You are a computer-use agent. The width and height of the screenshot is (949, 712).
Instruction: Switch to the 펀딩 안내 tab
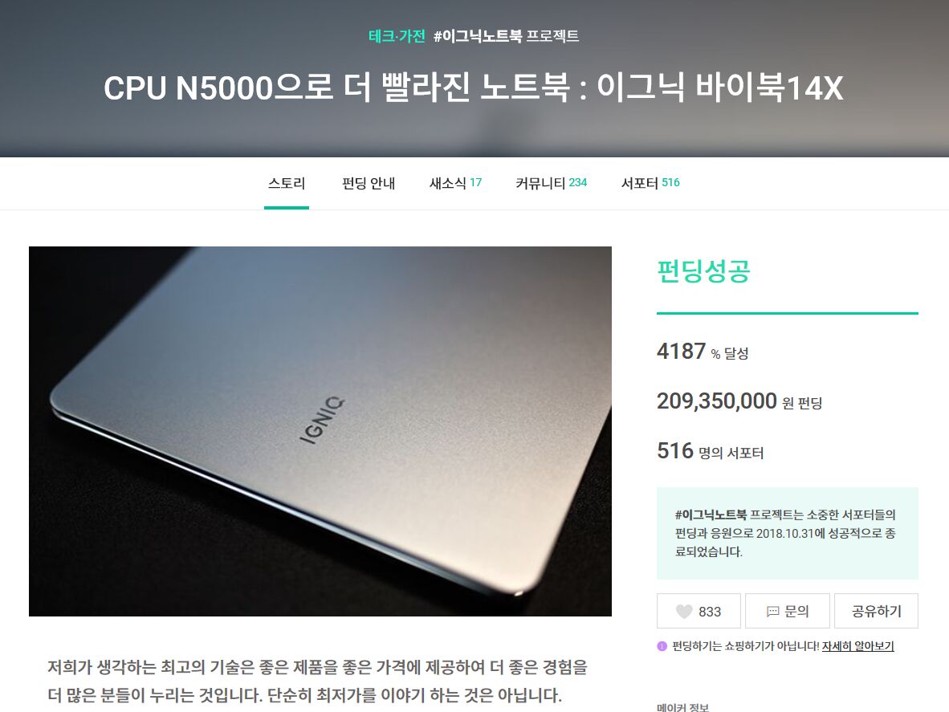coord(368,183)
